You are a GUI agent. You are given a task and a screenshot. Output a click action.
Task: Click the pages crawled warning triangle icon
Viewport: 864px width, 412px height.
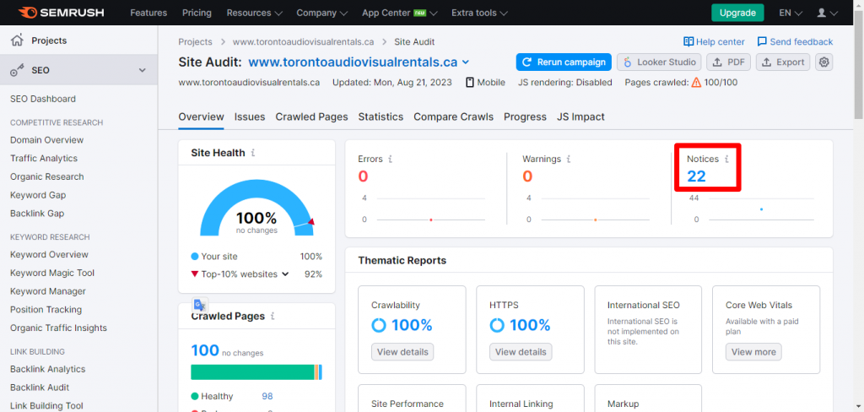(696, 82)
